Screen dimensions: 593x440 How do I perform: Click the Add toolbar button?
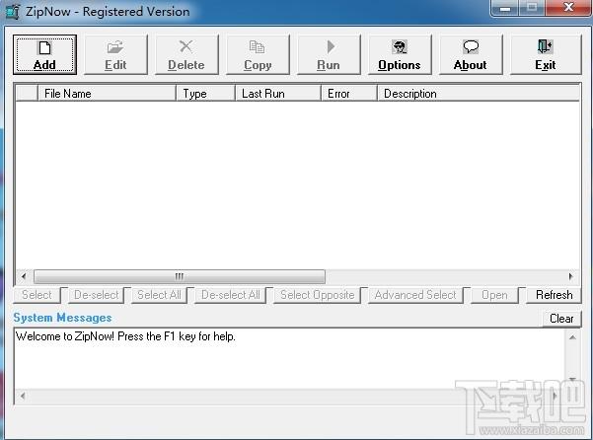(x=44, y=54)
